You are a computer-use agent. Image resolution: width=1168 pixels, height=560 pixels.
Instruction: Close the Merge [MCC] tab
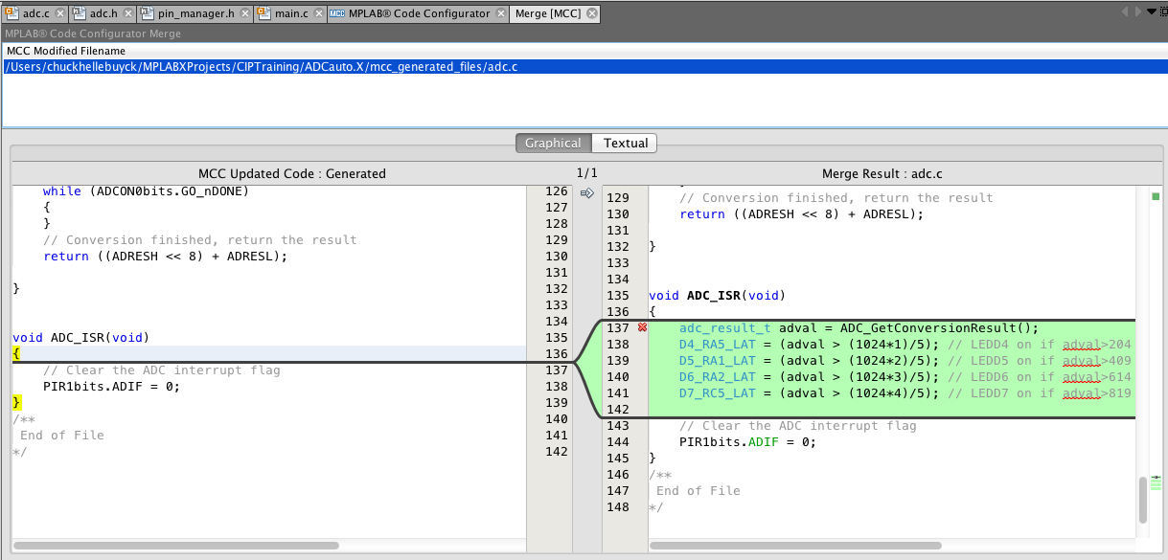pyautogui.click(x=591, y=14)
